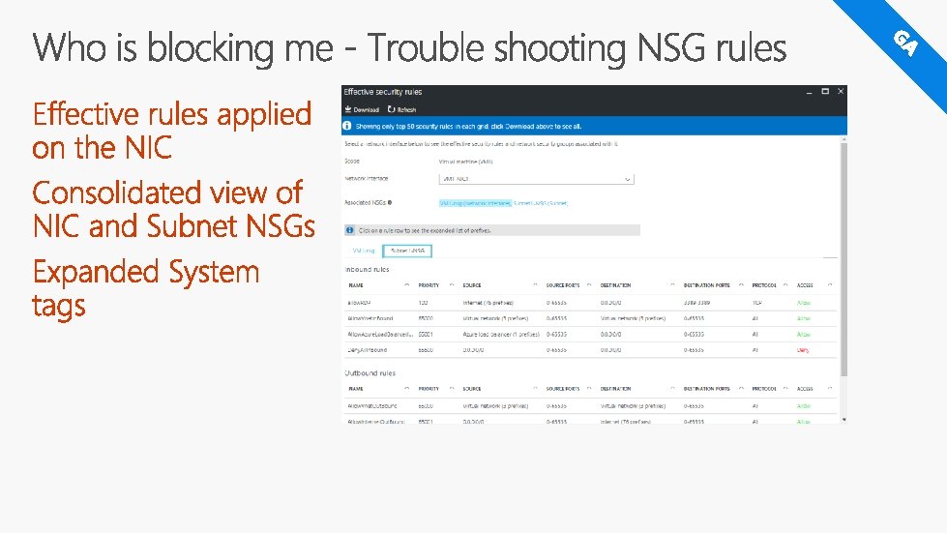This screenshot has width=947, height=533.
Task: Minimize the Effective security rules blade
Action: pyautogui.click(x=810, y=92)
